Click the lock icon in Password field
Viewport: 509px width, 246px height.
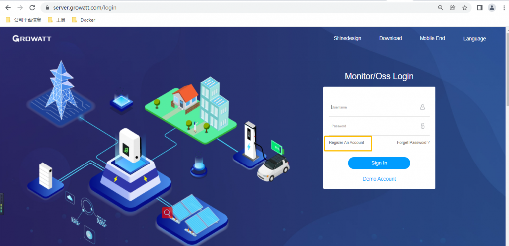click(423, 126)
